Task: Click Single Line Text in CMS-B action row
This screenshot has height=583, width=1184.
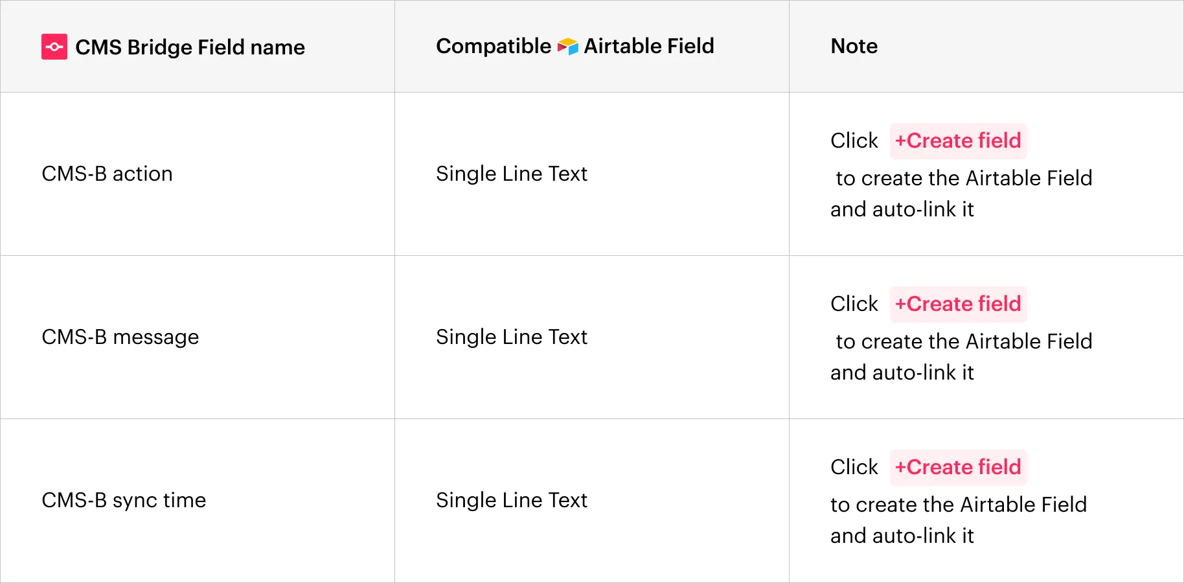Action: tap(512, 174)
